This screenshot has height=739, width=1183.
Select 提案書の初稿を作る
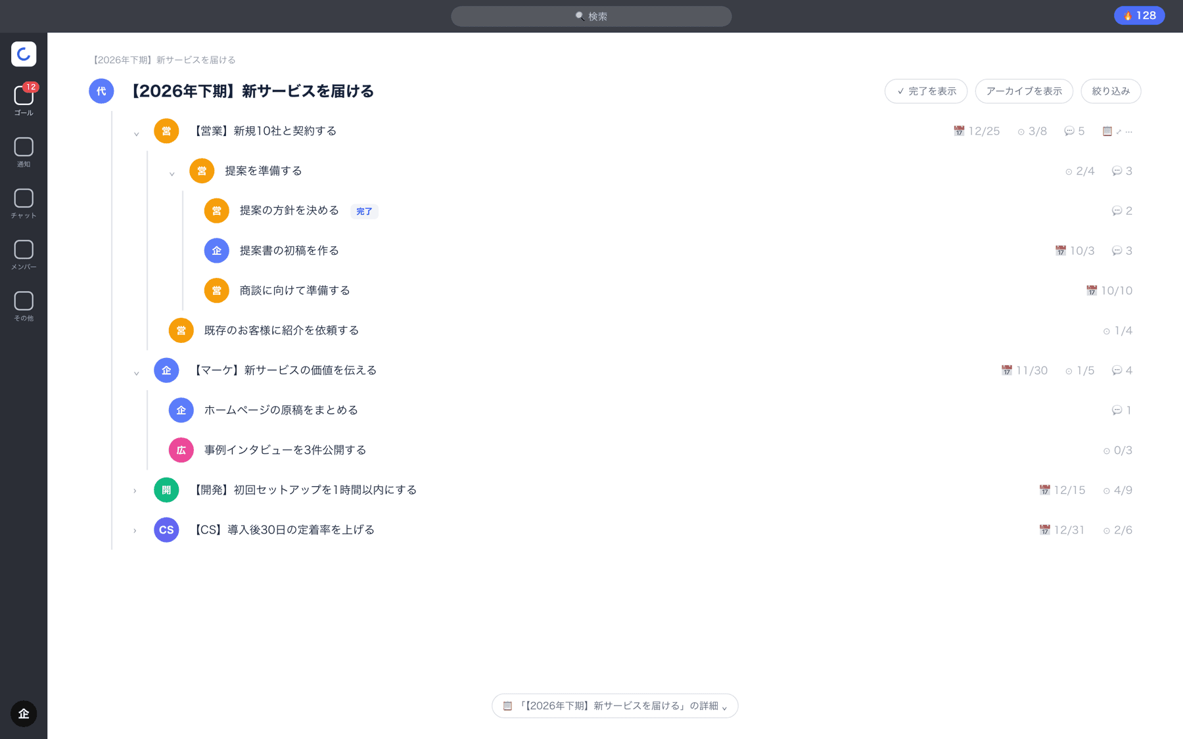coord(289,251)
